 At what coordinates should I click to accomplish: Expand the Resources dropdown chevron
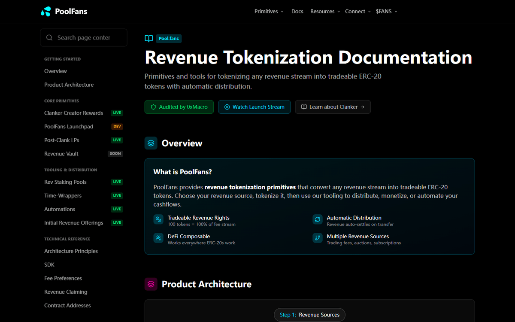[339, 12]
